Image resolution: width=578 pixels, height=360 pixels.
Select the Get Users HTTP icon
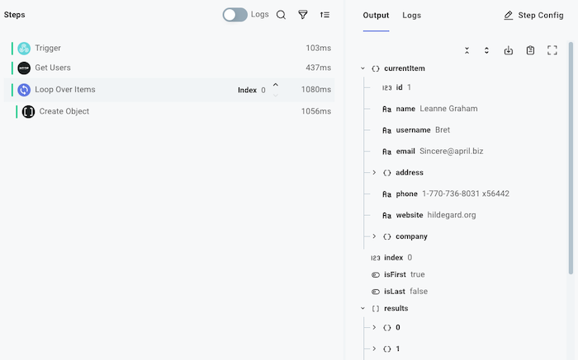coord(24,68)
